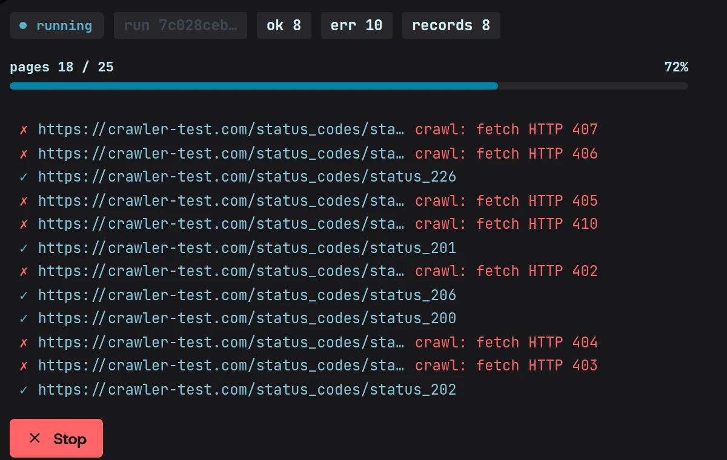The image size is (727, 460).
Task: Select the run 7c028ceb… identifier chip
Action: pyautogui.click(x=181, y=25)
